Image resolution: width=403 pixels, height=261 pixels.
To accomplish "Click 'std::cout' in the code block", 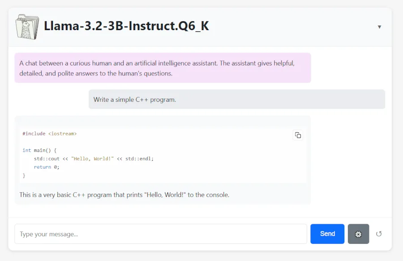I will 47,159.
